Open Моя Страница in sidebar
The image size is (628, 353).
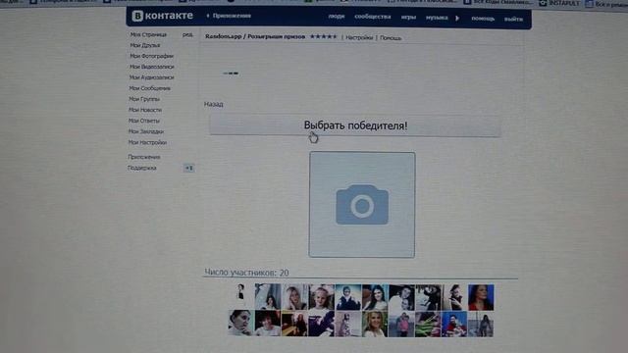coord(148,35)
